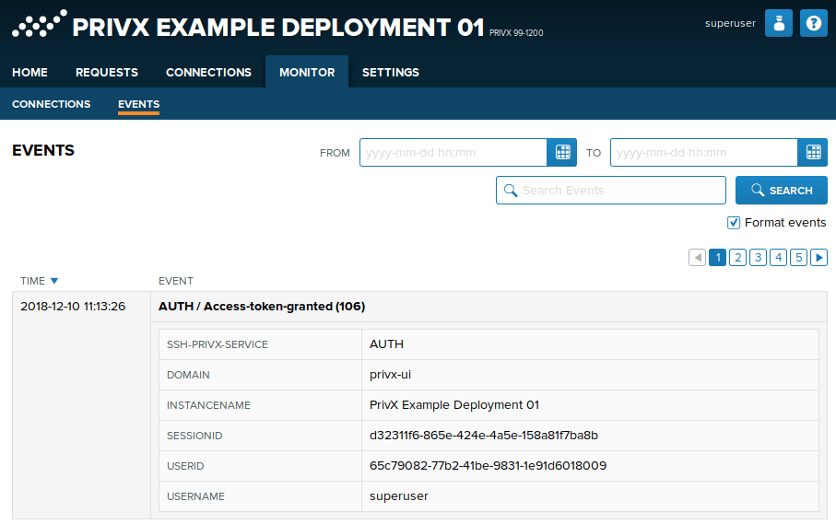Open the FROM date calendar picker

click(562, 152)
